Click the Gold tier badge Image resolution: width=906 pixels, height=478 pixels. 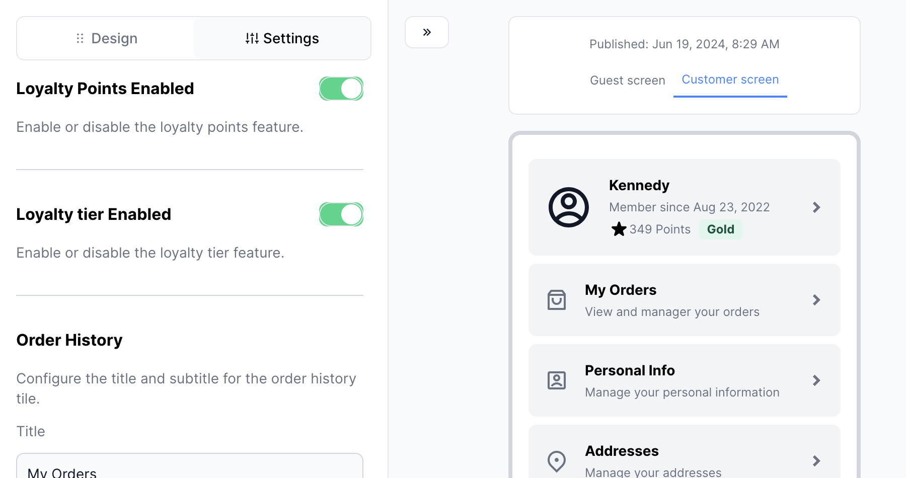[720, 229]
